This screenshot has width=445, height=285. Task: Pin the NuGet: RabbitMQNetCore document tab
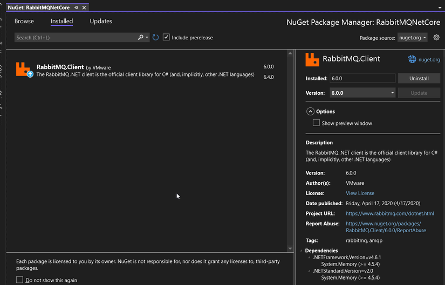coord(76,8)
